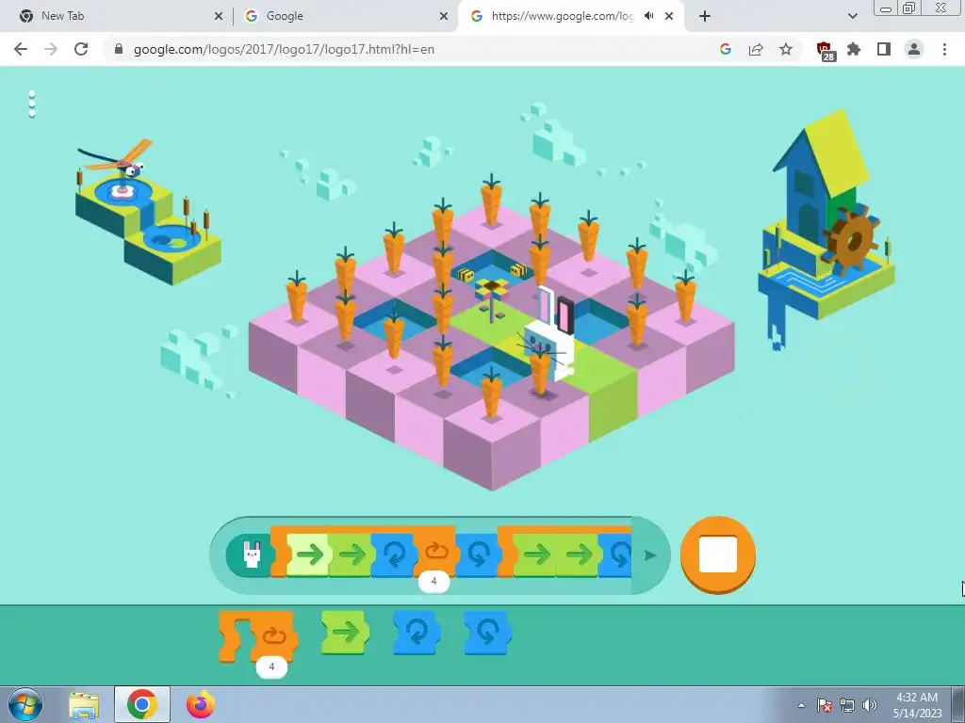Viewport: 965px width, 723px height.
Task: Go back to previous page
Action: [21, 49]
